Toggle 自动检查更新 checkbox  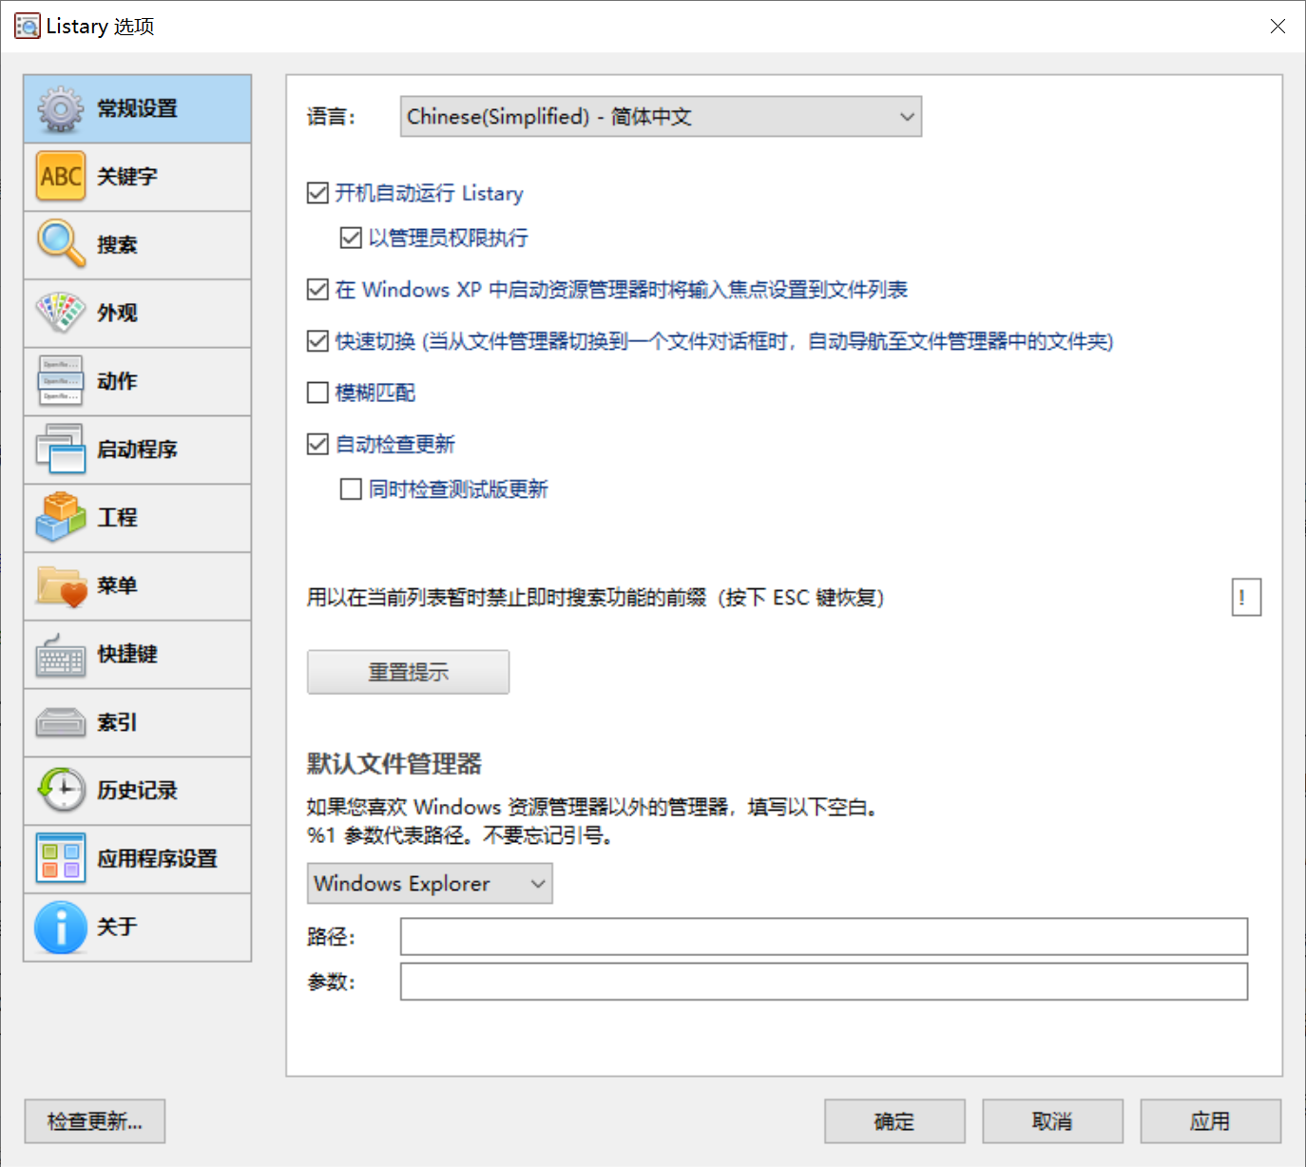(x=317, y=444)
